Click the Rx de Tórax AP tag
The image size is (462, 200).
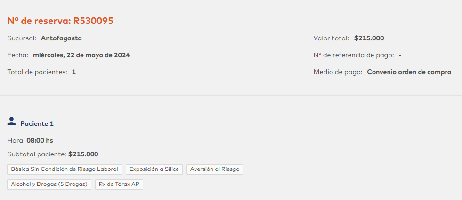[119, 185]
